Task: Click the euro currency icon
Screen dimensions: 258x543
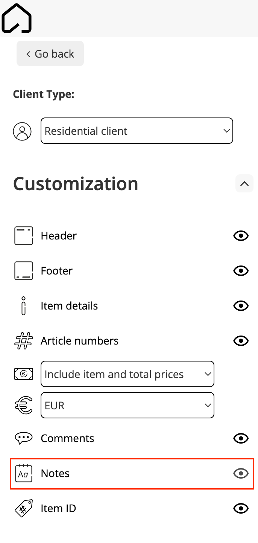Action: tap(23, 406)
